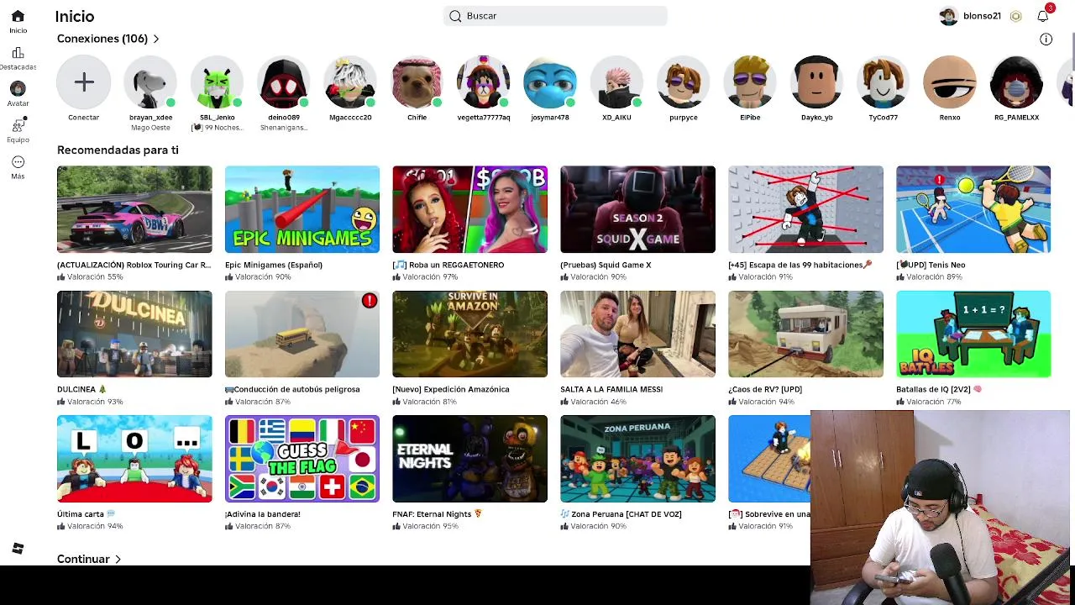This screenshot has height=605, width=1075.
Task: Click the (Pruebas) Squid Game X title
Action: pyautogui.click(x=606, y=265)
